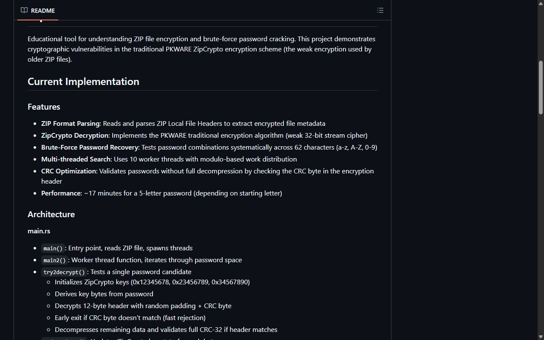Select the README tab
Viewport: 544px width, 340px height.
tap(38, 10)
